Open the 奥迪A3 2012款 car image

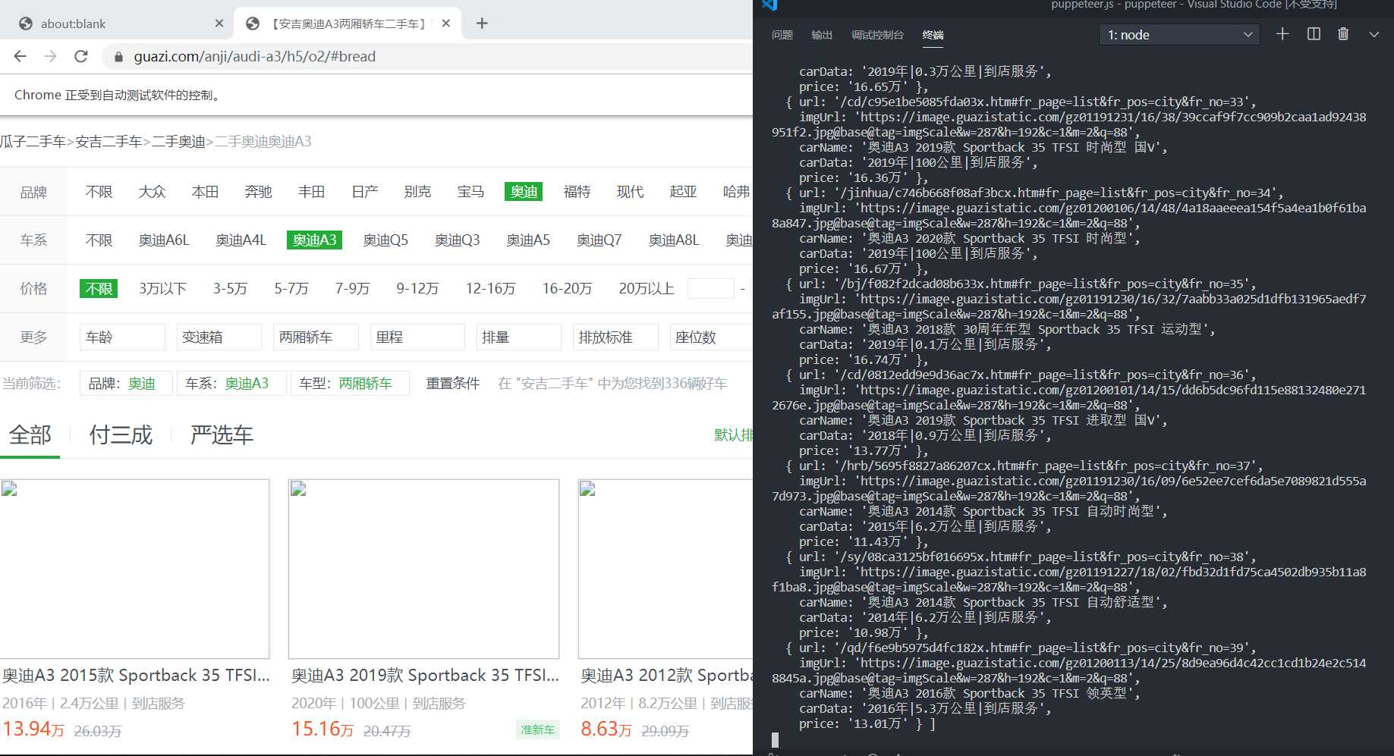[x=666, y=569]
